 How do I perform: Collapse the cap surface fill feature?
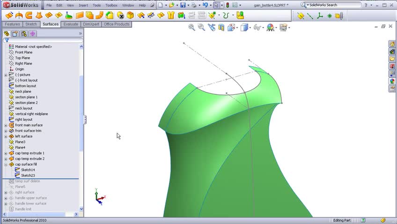(6, 164)
